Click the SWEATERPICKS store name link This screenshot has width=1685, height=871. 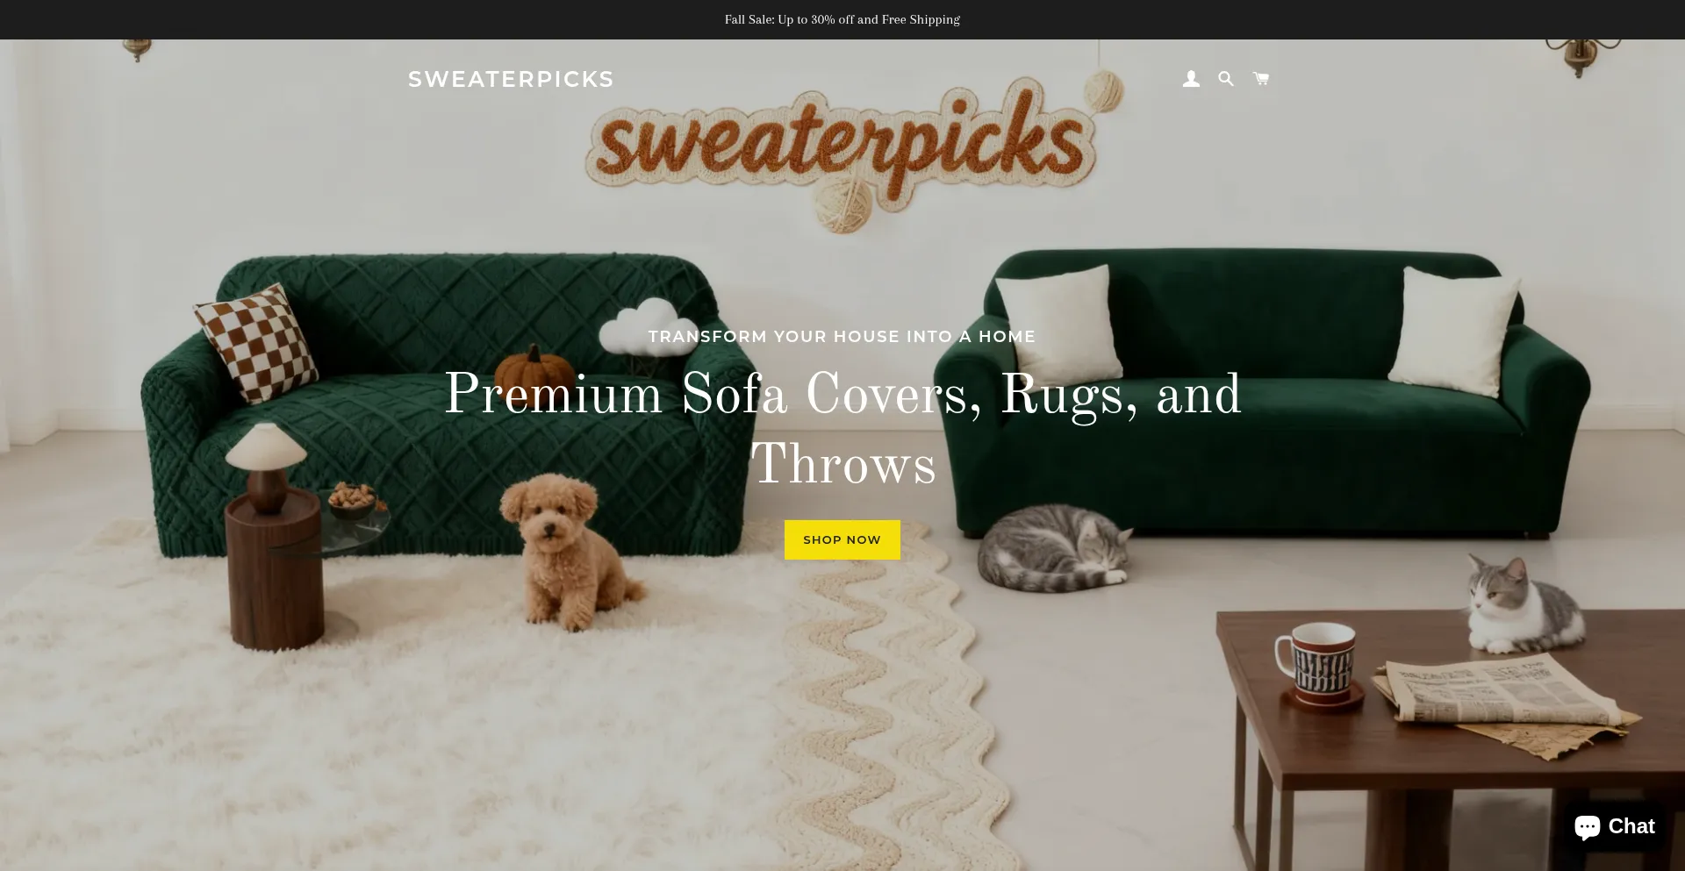pos(511,79)
